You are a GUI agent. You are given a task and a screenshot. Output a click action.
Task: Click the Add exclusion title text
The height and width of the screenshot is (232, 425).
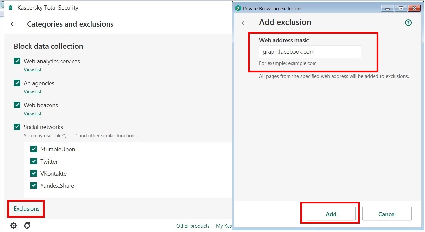285,22
